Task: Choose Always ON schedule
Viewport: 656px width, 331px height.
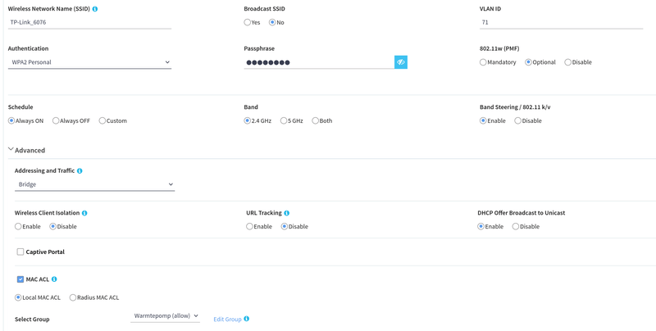Action: [11, 120]
